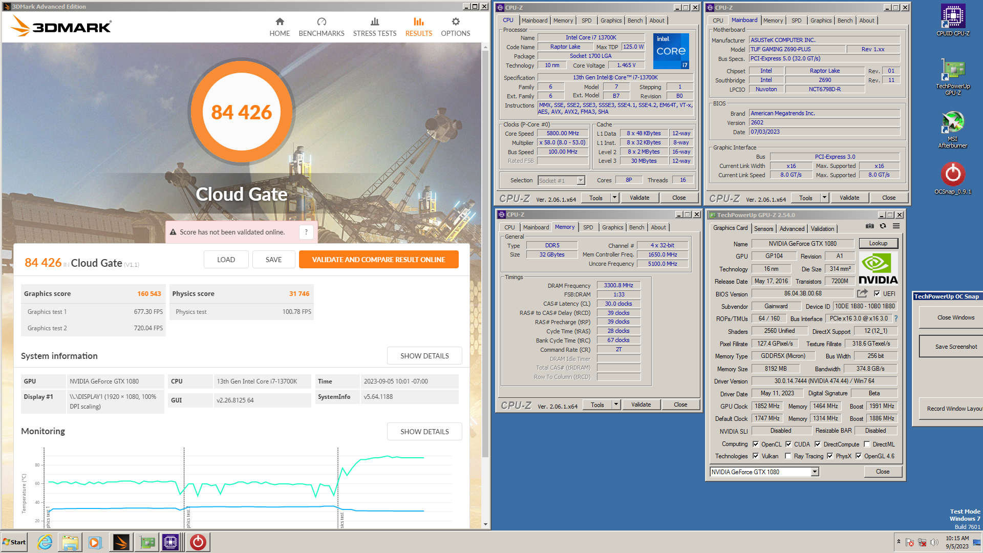Open the file explorer taskbar icon
Image resolution: width=983 pixels, height=553 pixels.
(70, 542)
